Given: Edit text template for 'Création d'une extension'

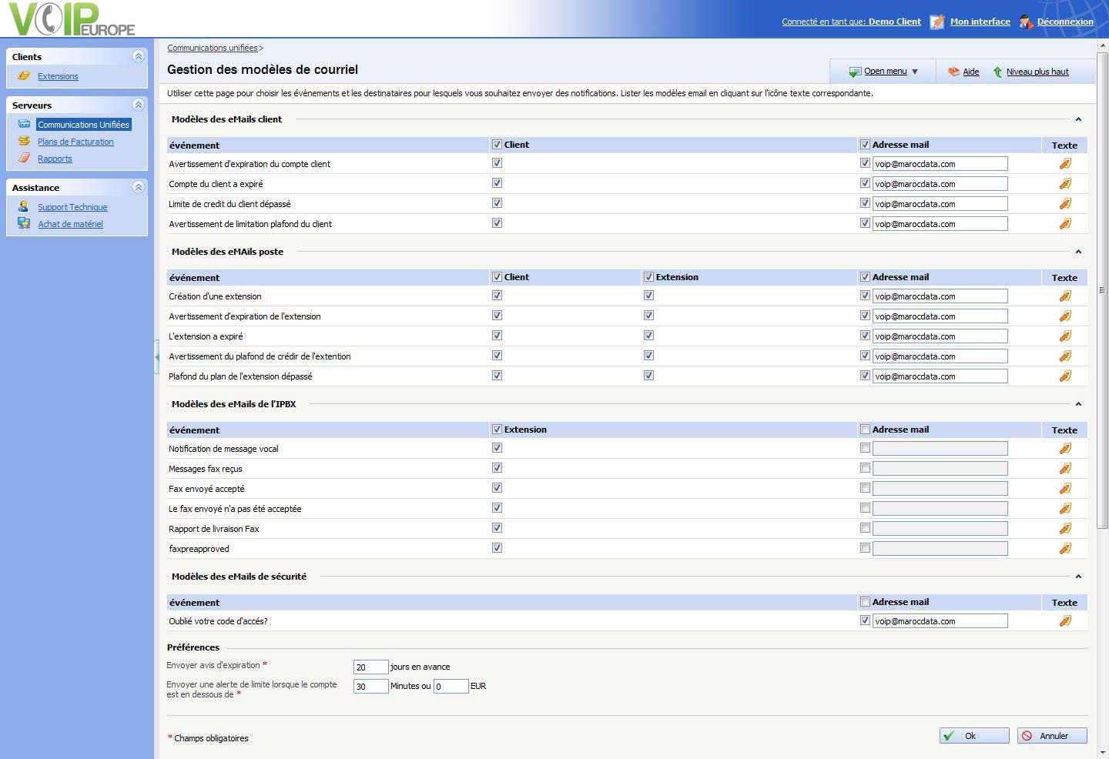Looking at the screenshot, I should tap(1065, 296).
